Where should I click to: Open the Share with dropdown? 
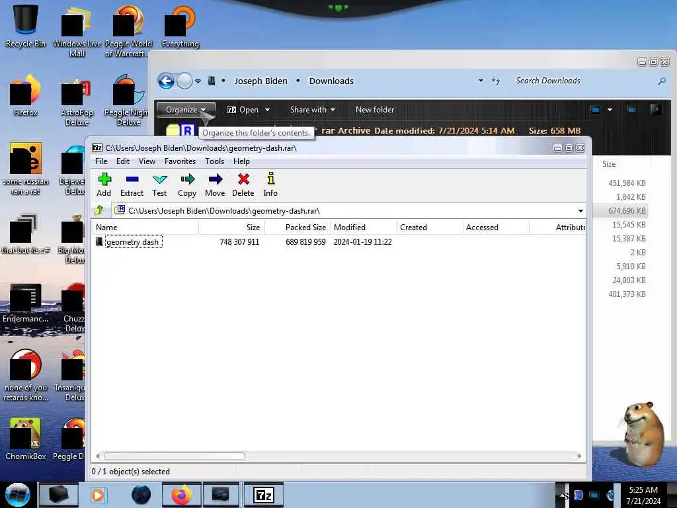[313, 110]
